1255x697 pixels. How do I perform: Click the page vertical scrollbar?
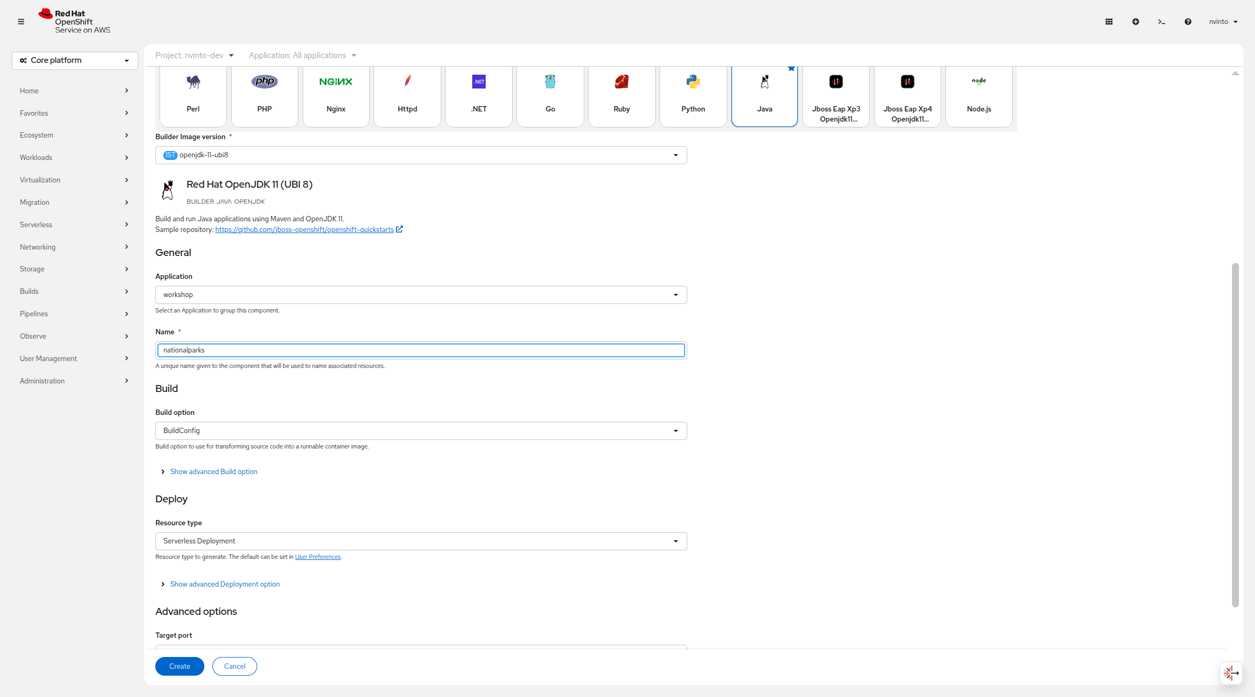pyautogui.click(x=1235, y=435)
